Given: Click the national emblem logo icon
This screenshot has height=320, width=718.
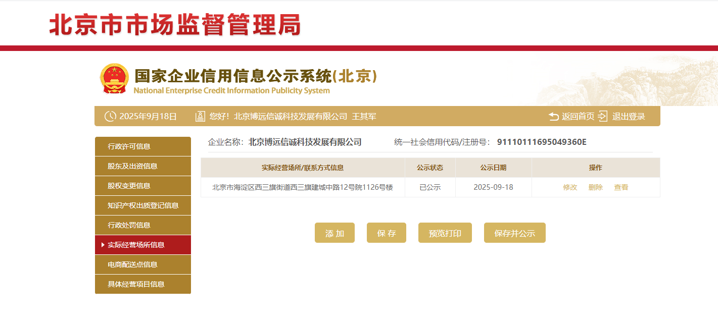Looking at the screenshot, I should (x=114, y=79).
